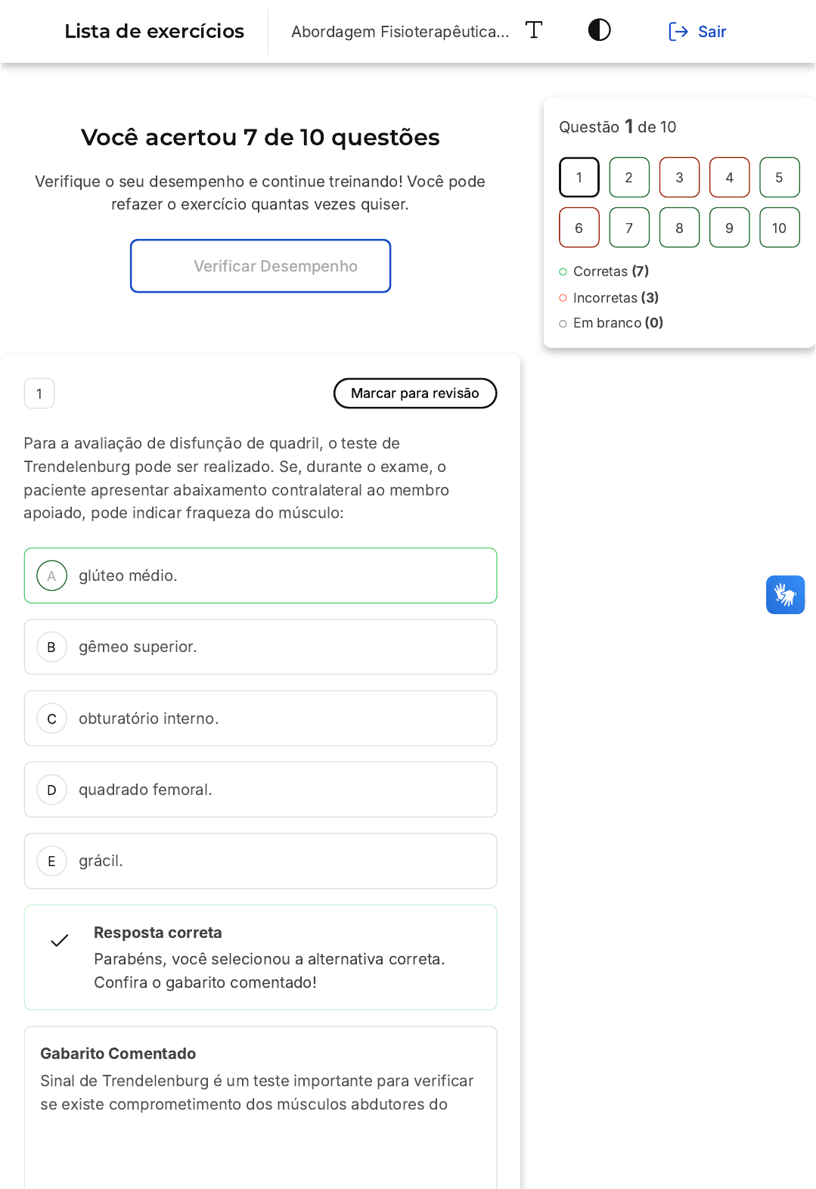Open the sign language accessibility widget
Screen dimensions: 816x1189
tap(785, 594)
